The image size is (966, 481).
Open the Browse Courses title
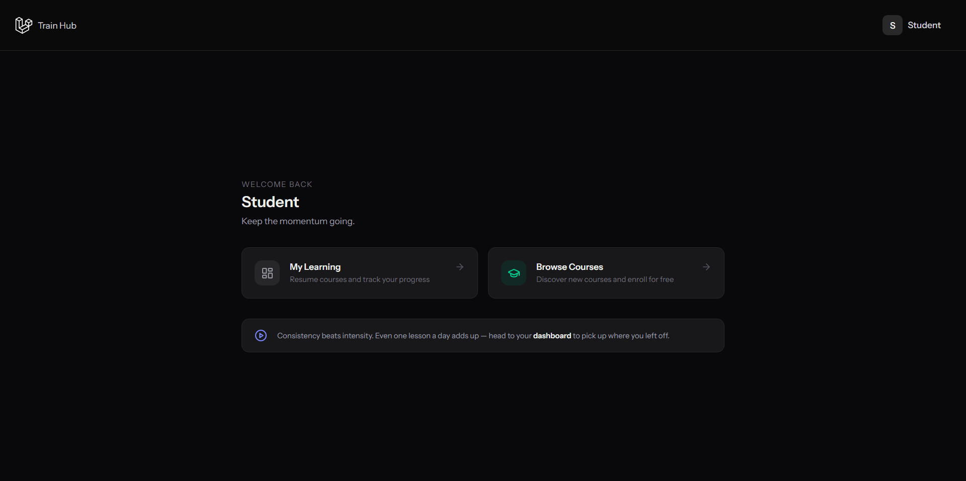(570, 267)
